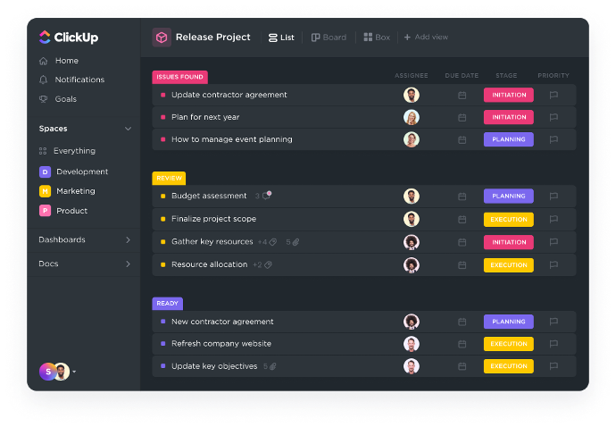Open due date calendar for Budget assessment
The width and height of the screenshot is (616, 427).
[462, 197]
